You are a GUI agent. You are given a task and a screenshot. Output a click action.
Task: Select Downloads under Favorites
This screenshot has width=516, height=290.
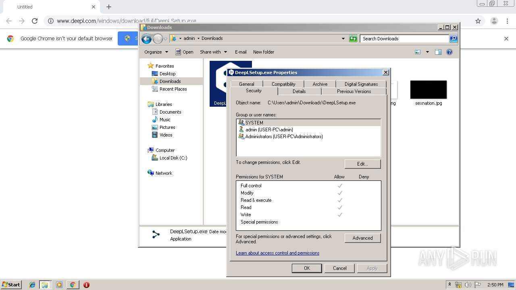click(170, 81)
